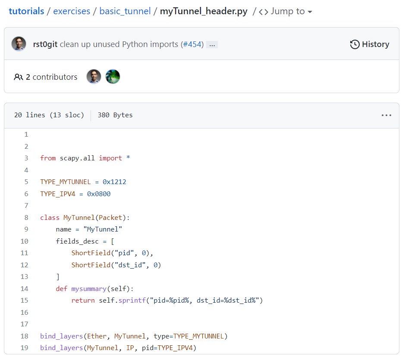402x360 pixels.
Task: Select line number 3
Action: 26,158
